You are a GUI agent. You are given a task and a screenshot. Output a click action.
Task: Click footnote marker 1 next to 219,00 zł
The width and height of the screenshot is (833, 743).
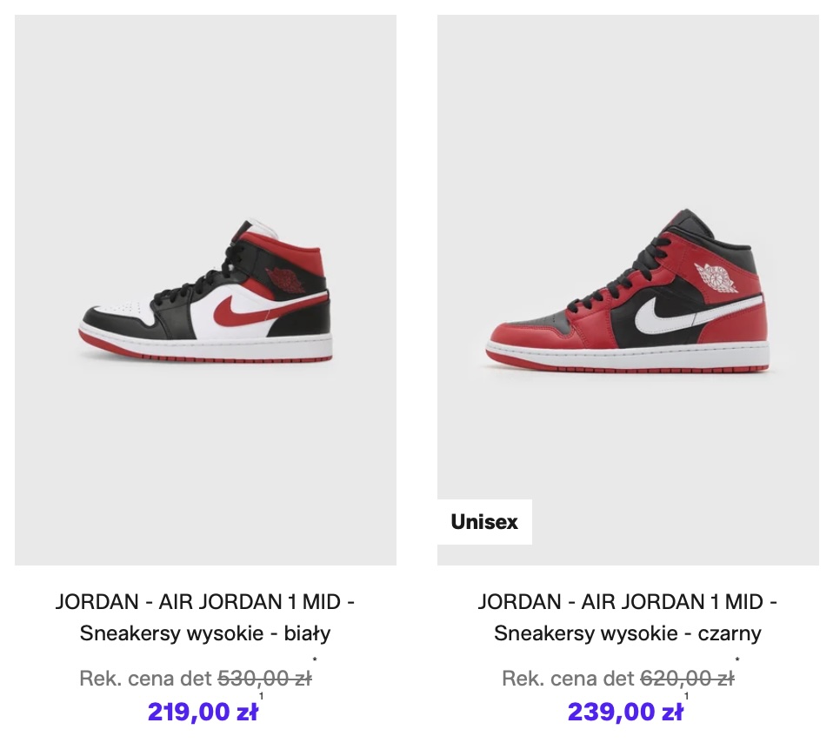pos(261,696)
